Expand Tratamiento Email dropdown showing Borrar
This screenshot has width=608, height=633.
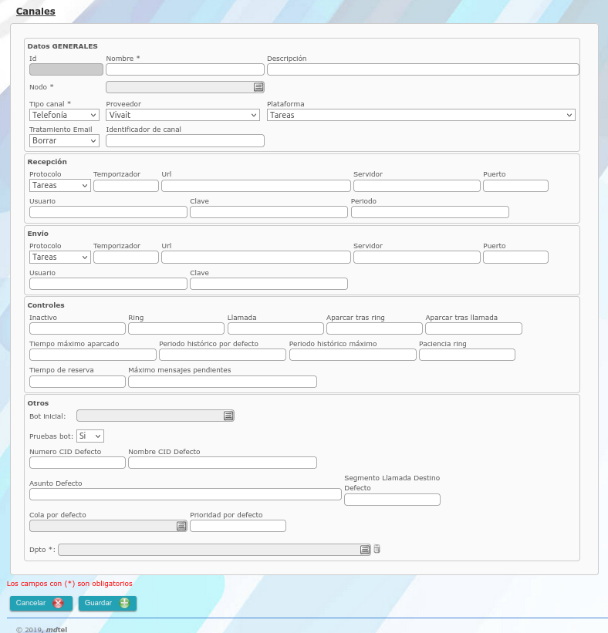pos(64,140)
